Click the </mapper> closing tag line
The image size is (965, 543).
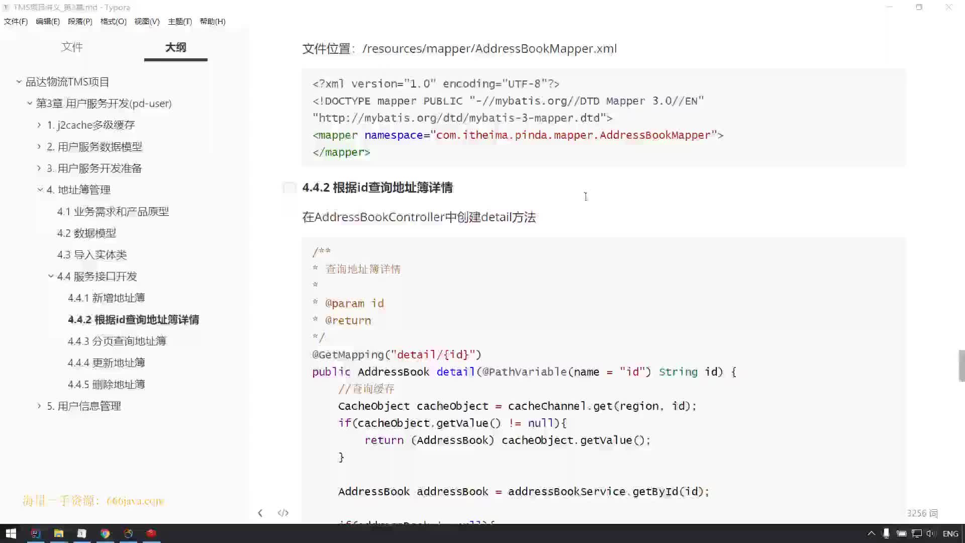(341, 152)
